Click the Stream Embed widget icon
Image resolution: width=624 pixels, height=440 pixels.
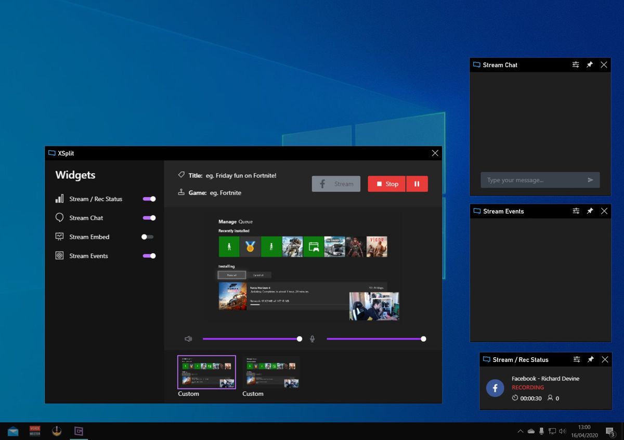pyautogui.click(x=59, y=237)
